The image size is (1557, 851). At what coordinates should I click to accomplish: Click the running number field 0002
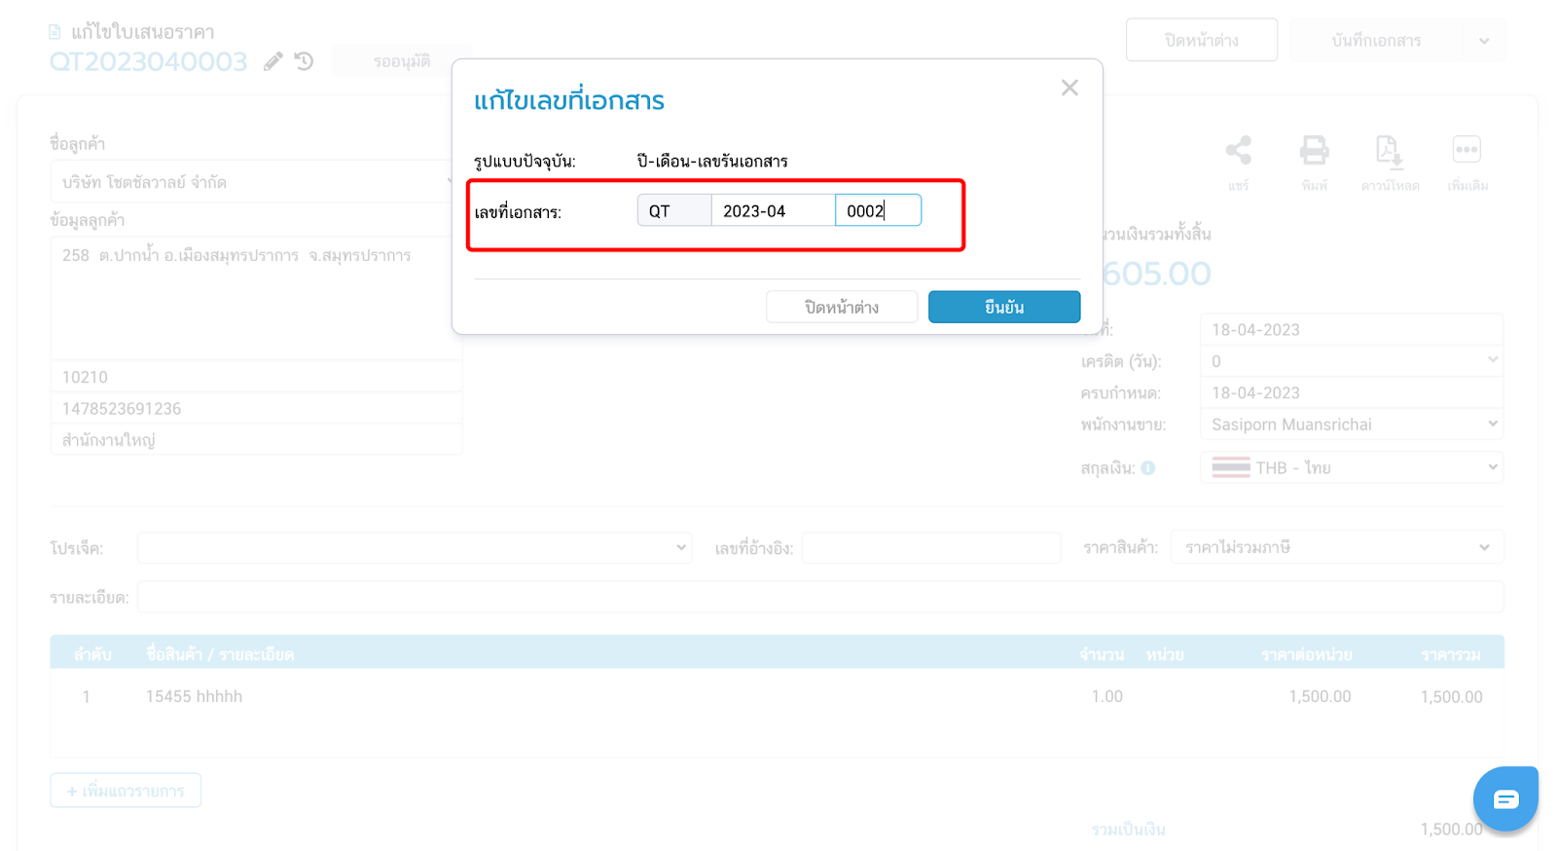click(877, 211)
